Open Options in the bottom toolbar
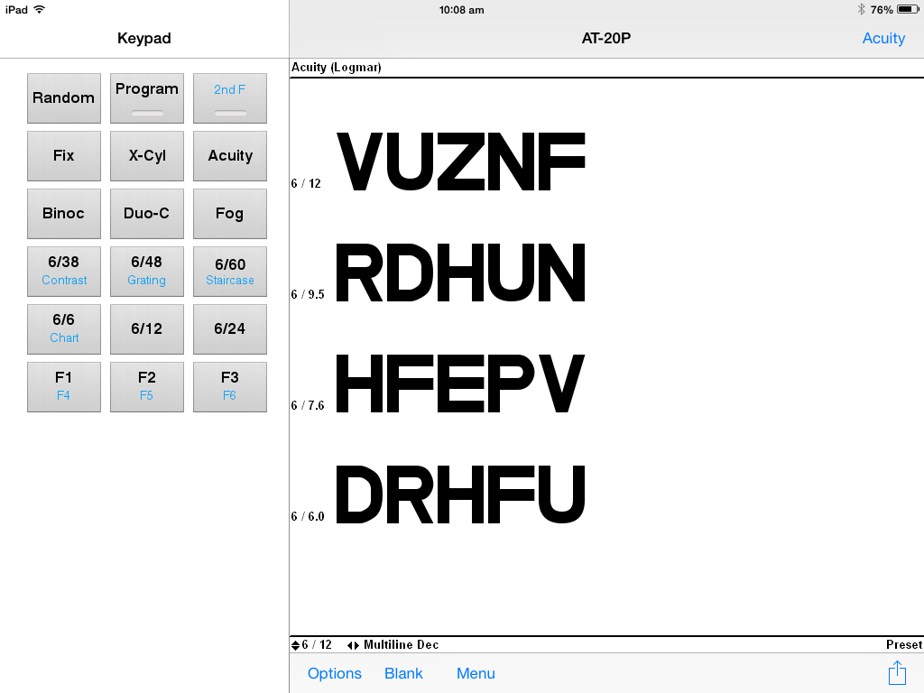The image size is (924, 693). [x=335, y=673]
